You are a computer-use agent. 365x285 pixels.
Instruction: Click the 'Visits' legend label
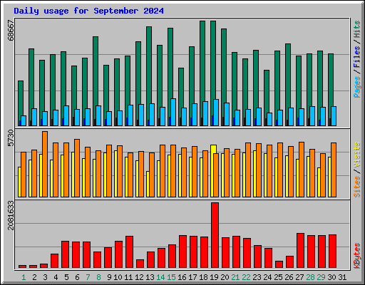coord(356,155)
